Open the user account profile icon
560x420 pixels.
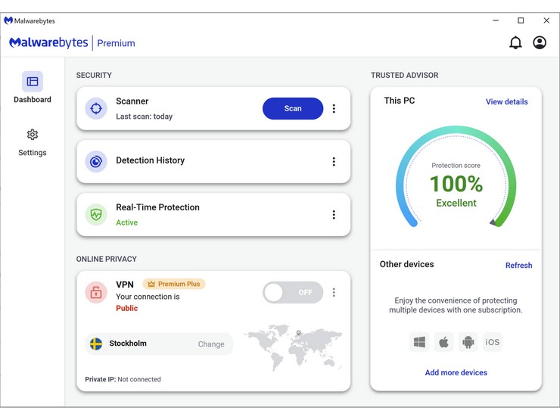point(540,43)
